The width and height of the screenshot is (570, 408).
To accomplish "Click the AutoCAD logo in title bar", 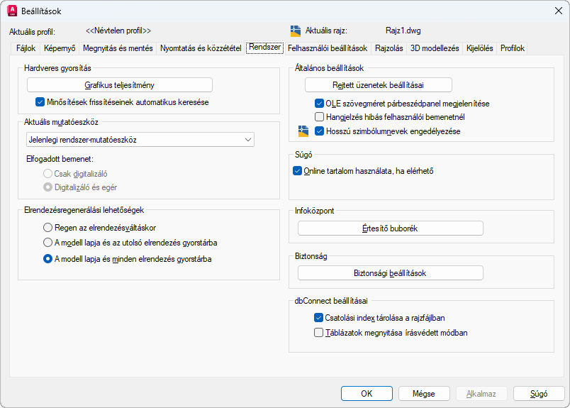I will pyautogui.click(x=12, y=11).
